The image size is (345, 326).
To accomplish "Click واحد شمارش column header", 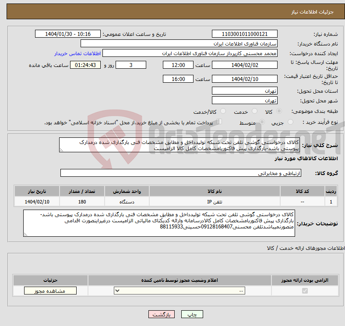I will pyautogui.click(x=127, y=191).
